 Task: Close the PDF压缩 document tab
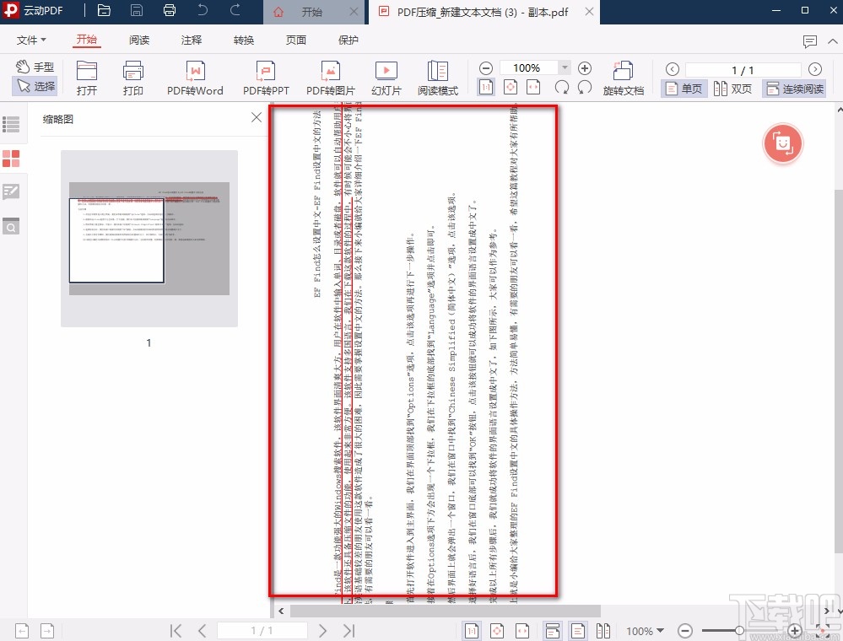click(589, 11)
